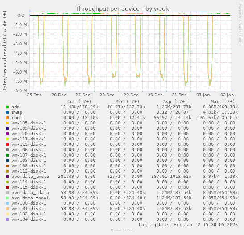This screenshot has height=235, width=244.
Task: Click pve-data_tmeta max value 3.97k/ 1.13k
Action: click(x=220, y=177)
